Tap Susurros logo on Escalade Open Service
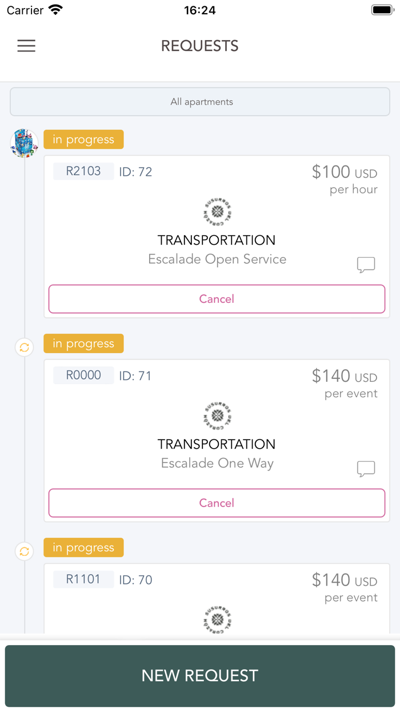 point(217,212)
